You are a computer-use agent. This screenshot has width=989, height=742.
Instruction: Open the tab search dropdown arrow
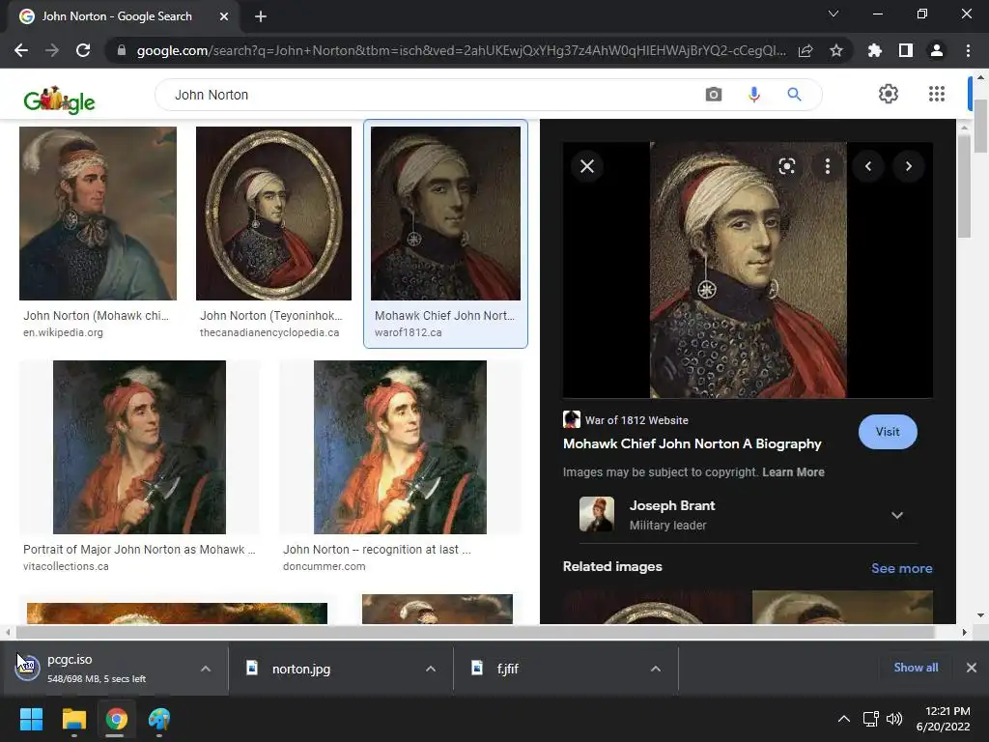coord(834,14)
